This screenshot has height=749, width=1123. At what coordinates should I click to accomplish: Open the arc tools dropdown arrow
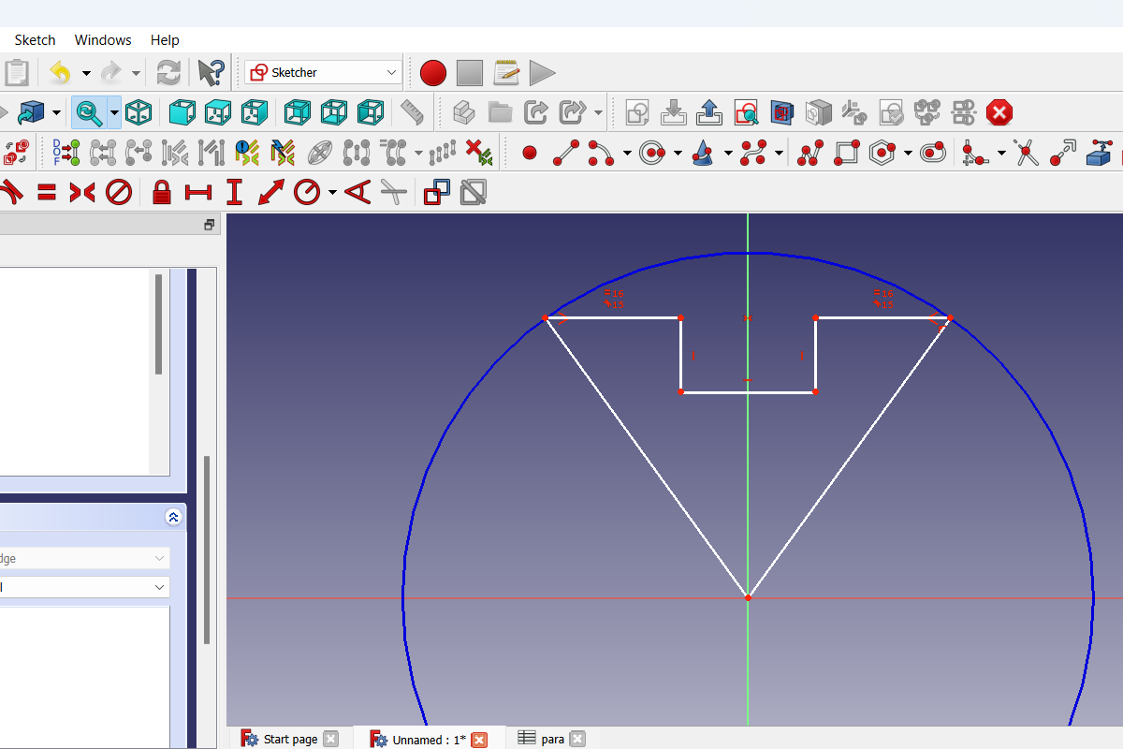[x=625, y=153]
